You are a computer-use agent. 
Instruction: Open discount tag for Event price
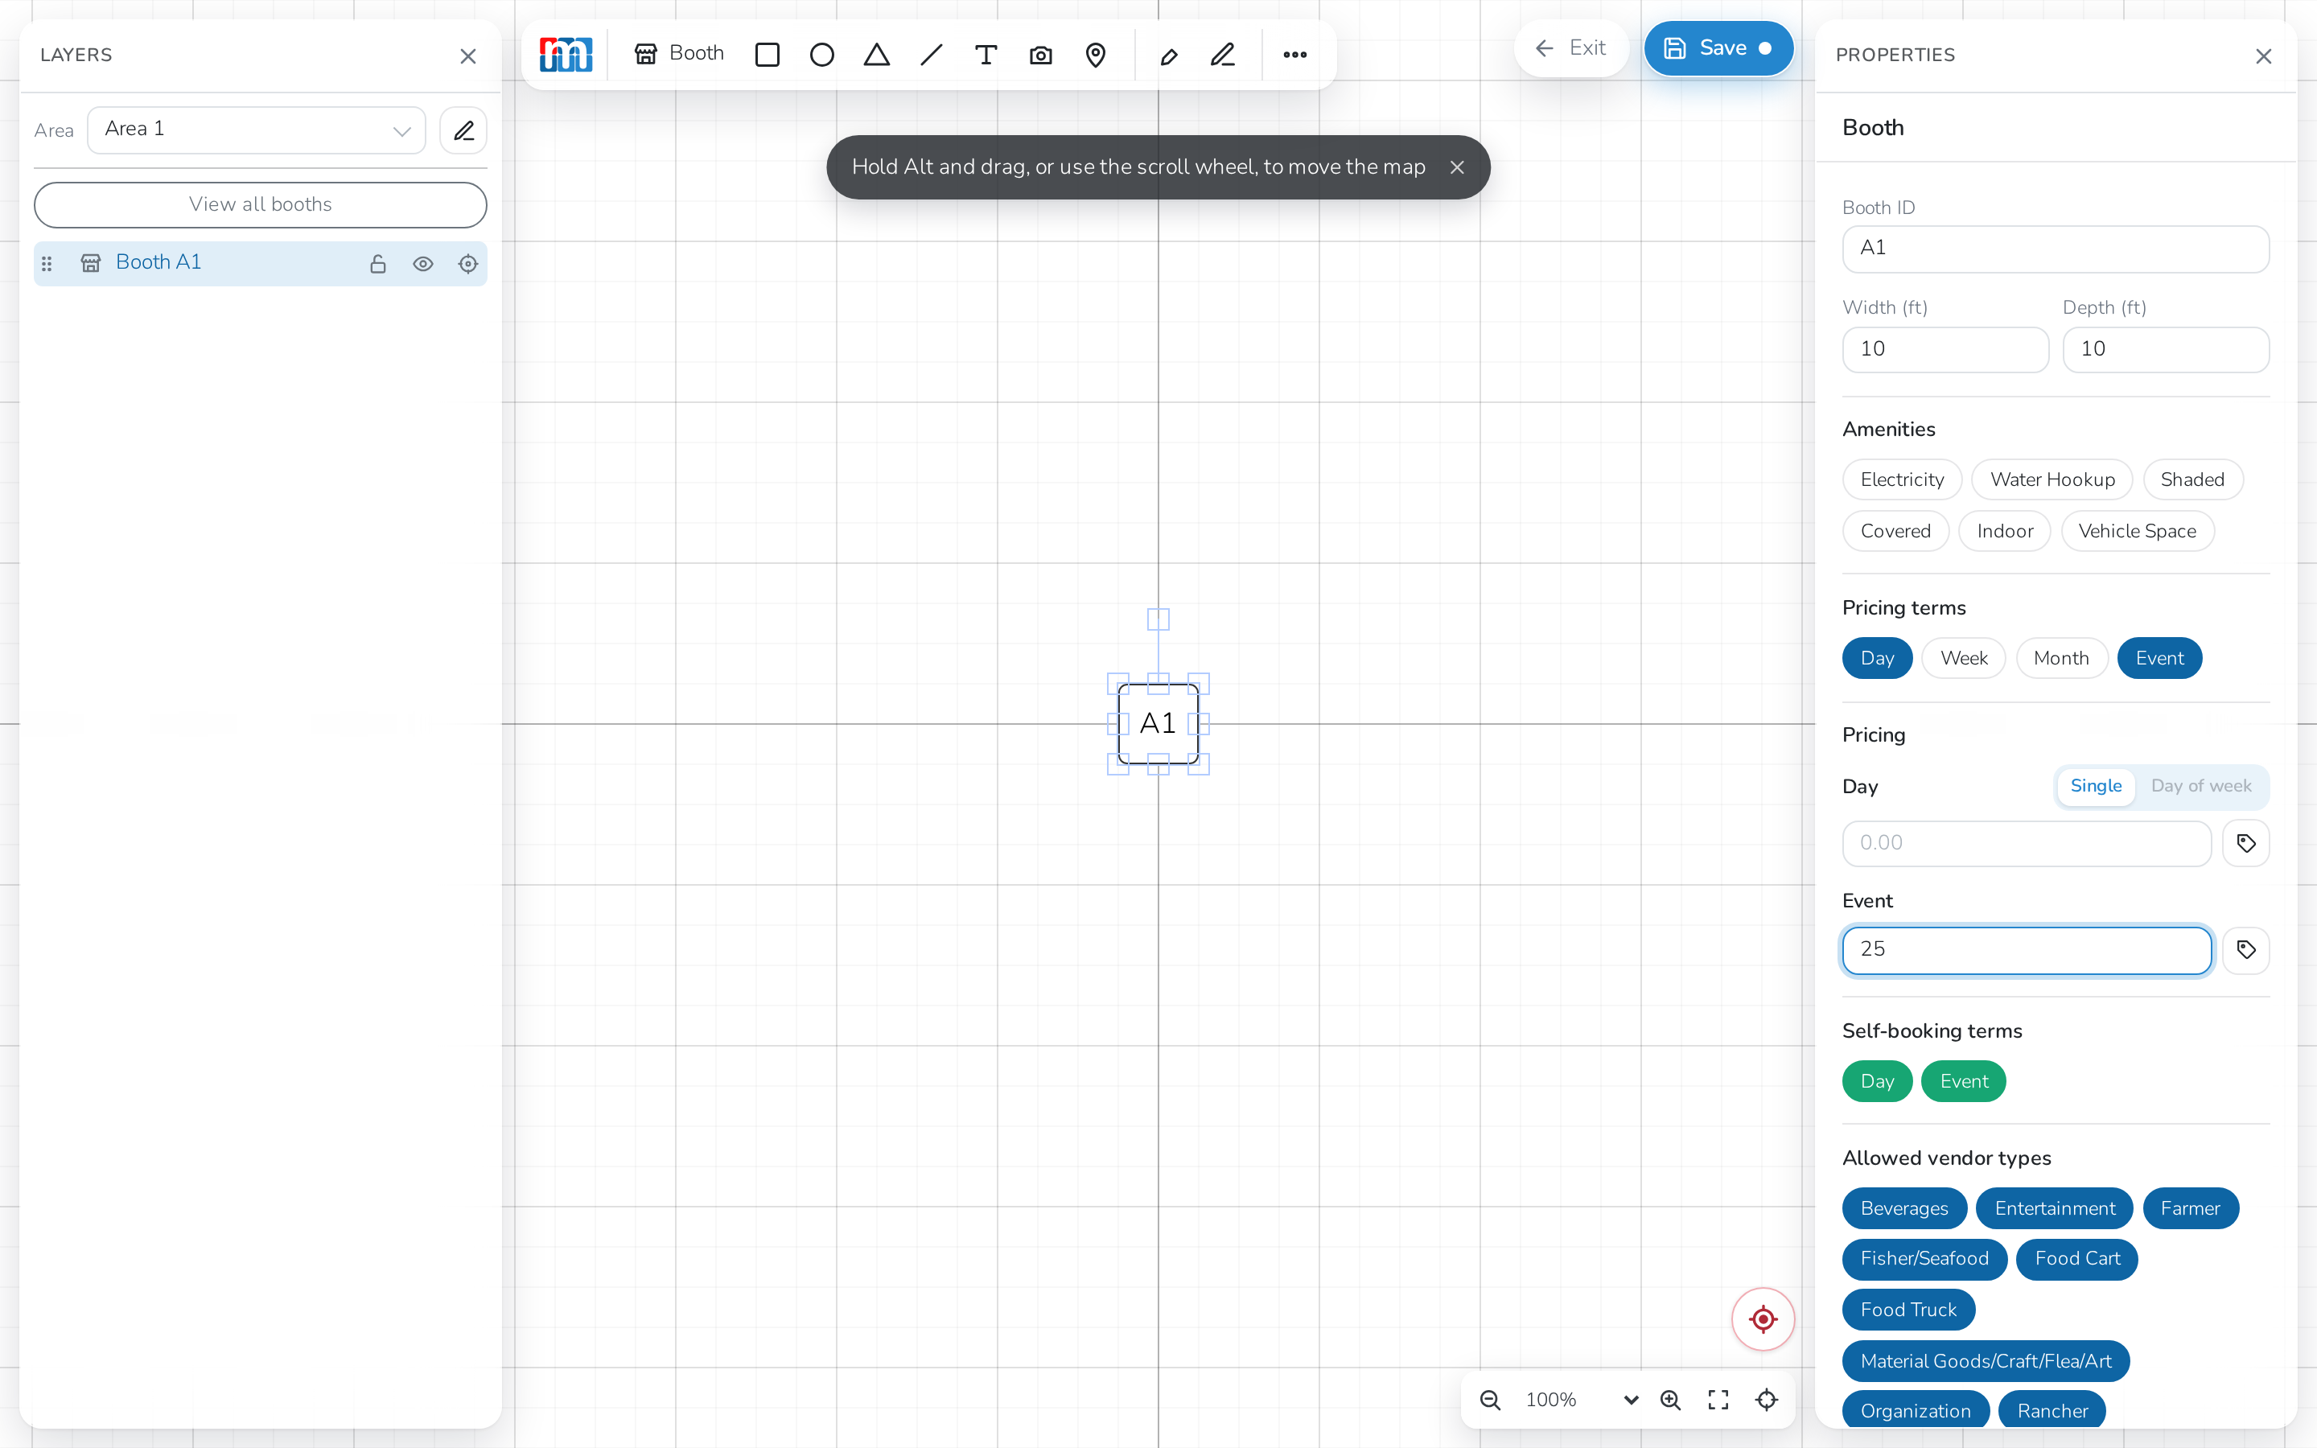coord(2245,949)
